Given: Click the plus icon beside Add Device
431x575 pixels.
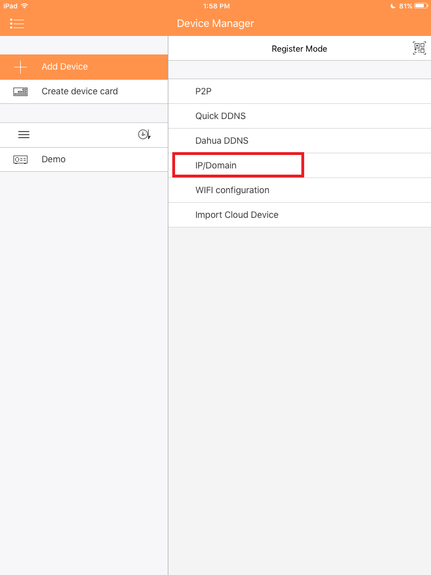Looking at the screenshot, I should (x=20, y=67).
